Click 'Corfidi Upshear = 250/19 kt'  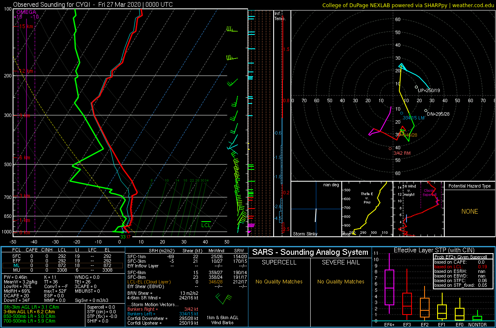point(163,323)
